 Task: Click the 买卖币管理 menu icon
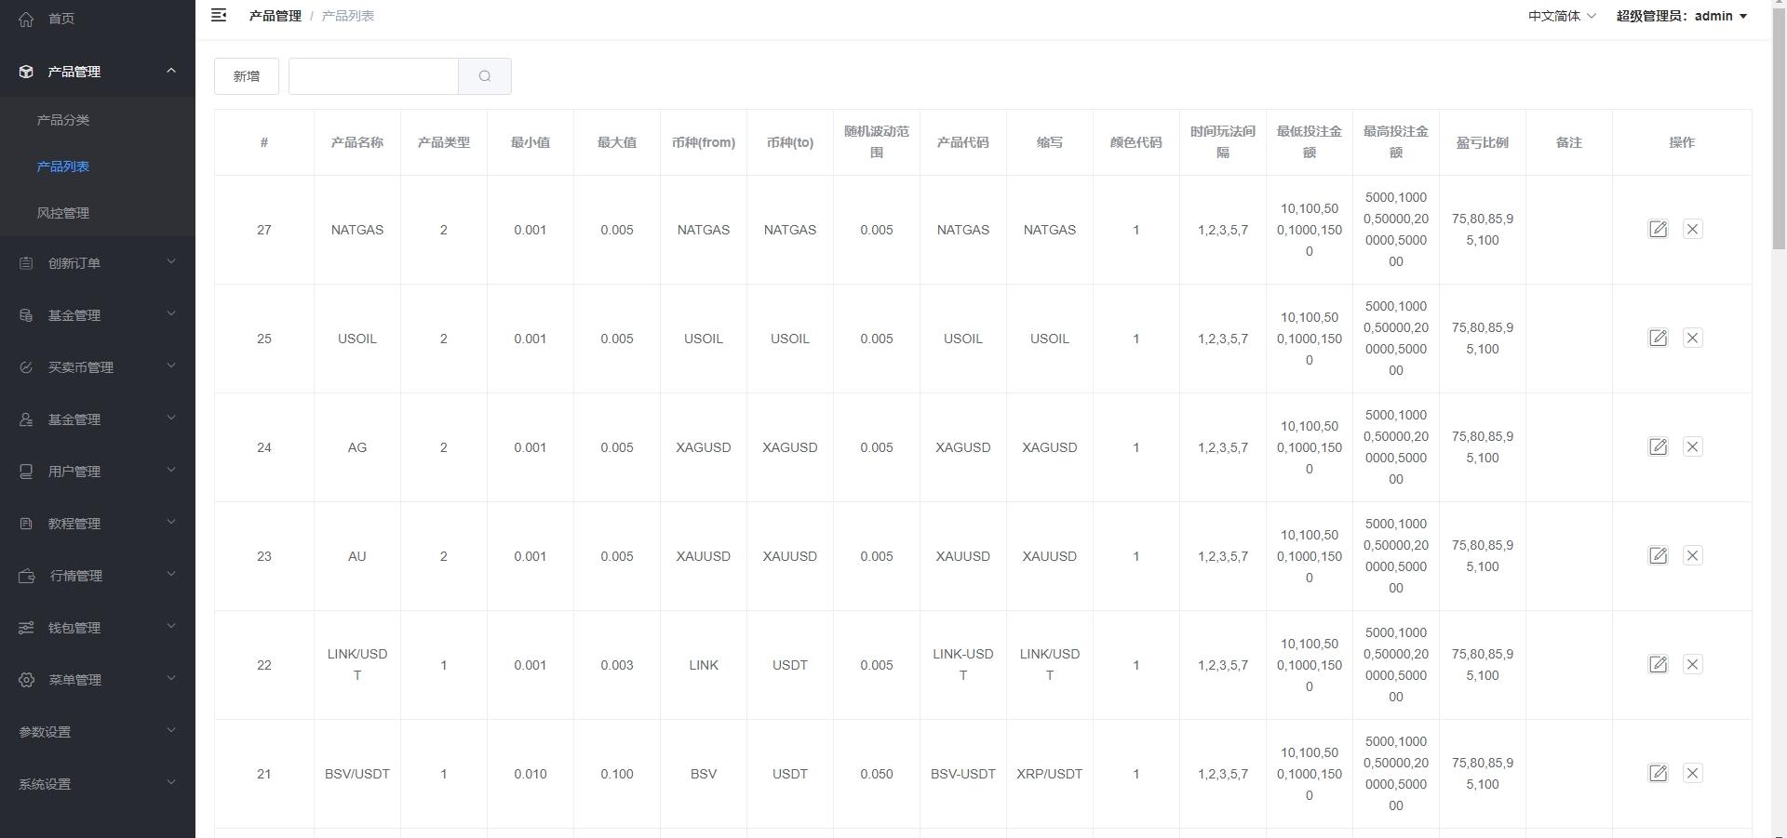tap(26, 367)
